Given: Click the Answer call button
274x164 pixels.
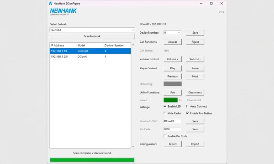Looking at the screenshot, I should coord(173,42).
